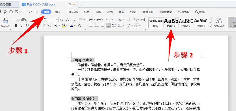The image size is (236, 111).
Task: Open the 开发工具 tab
Action: pyautogui.click(x=148, y=12)
